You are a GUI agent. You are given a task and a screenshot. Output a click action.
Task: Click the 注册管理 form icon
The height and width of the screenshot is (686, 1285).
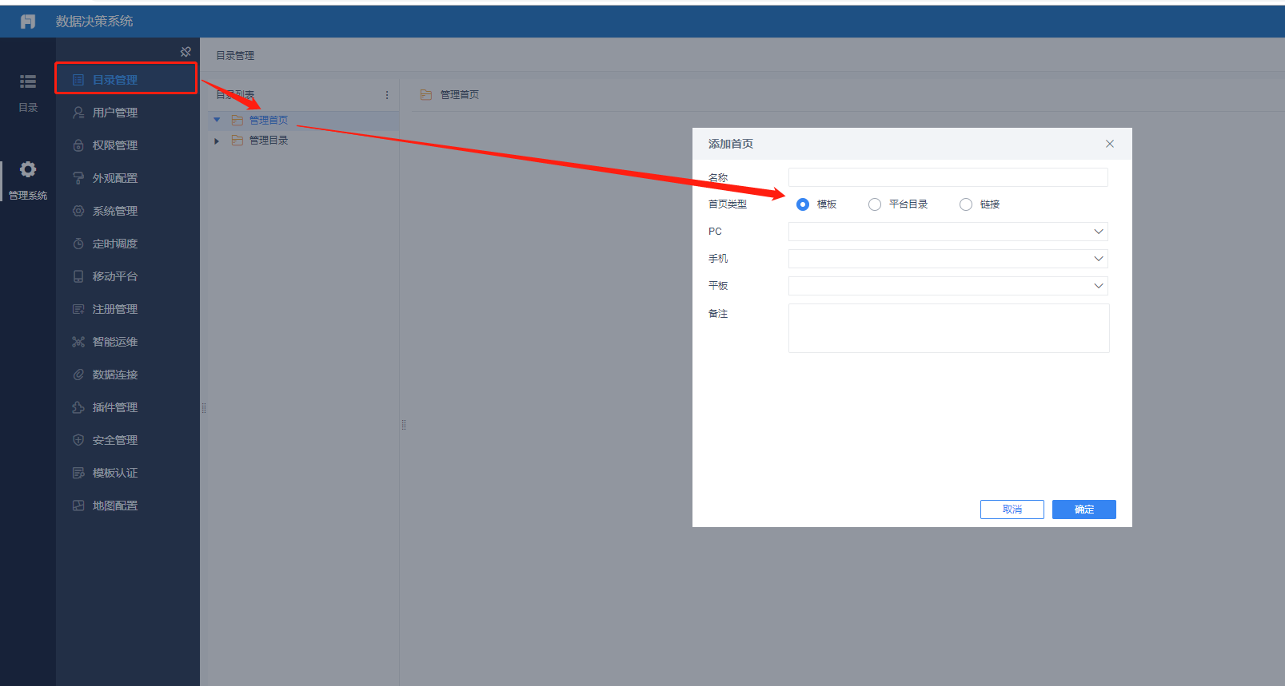pyautogui.click(x=78, y=309)
